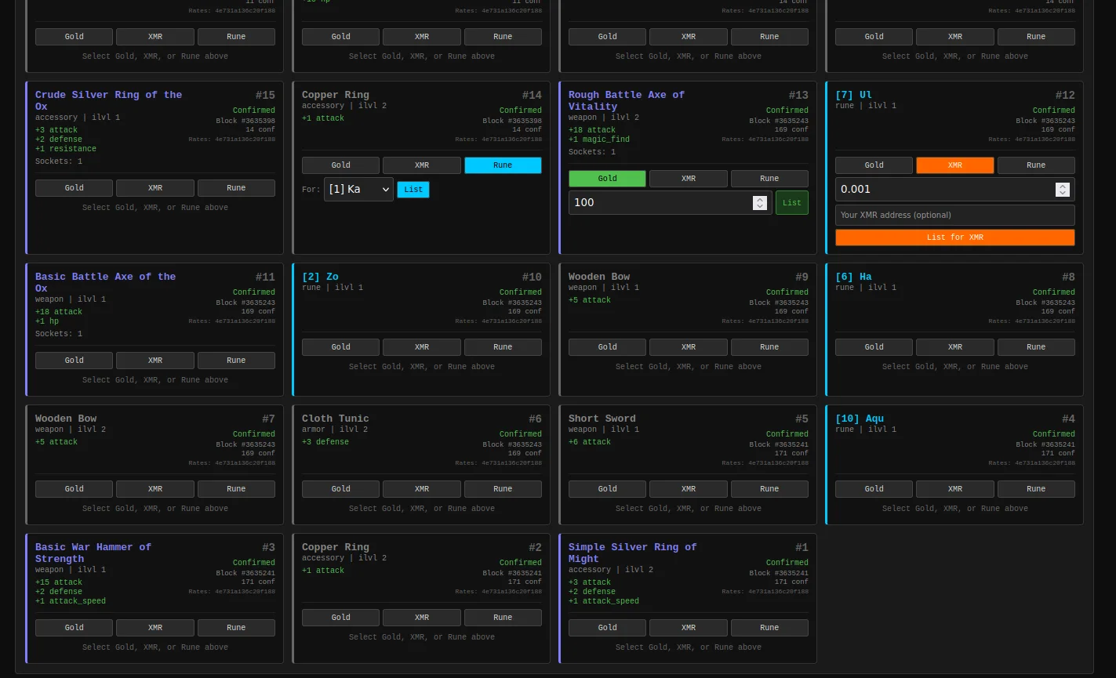Adjust the XMR amount stepper arrows

tap(1062, 190)
